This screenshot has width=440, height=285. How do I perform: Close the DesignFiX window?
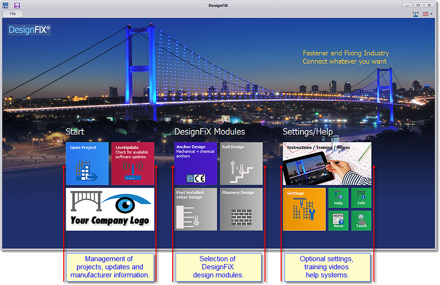click(x=430, y=5)
